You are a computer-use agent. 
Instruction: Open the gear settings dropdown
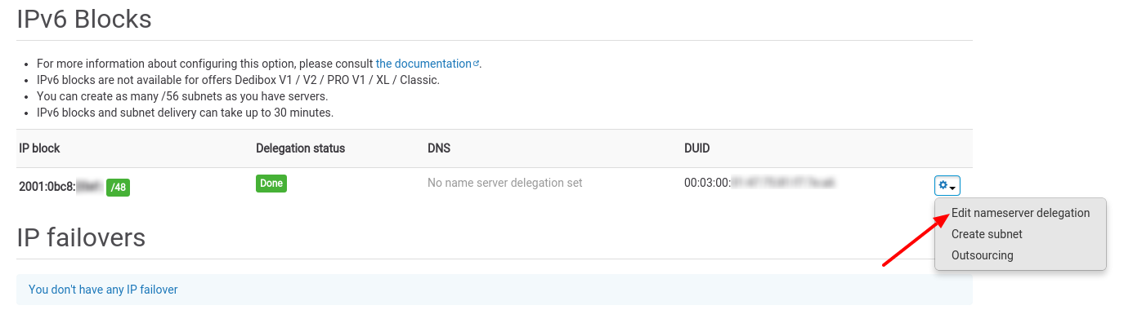(947, 186)
